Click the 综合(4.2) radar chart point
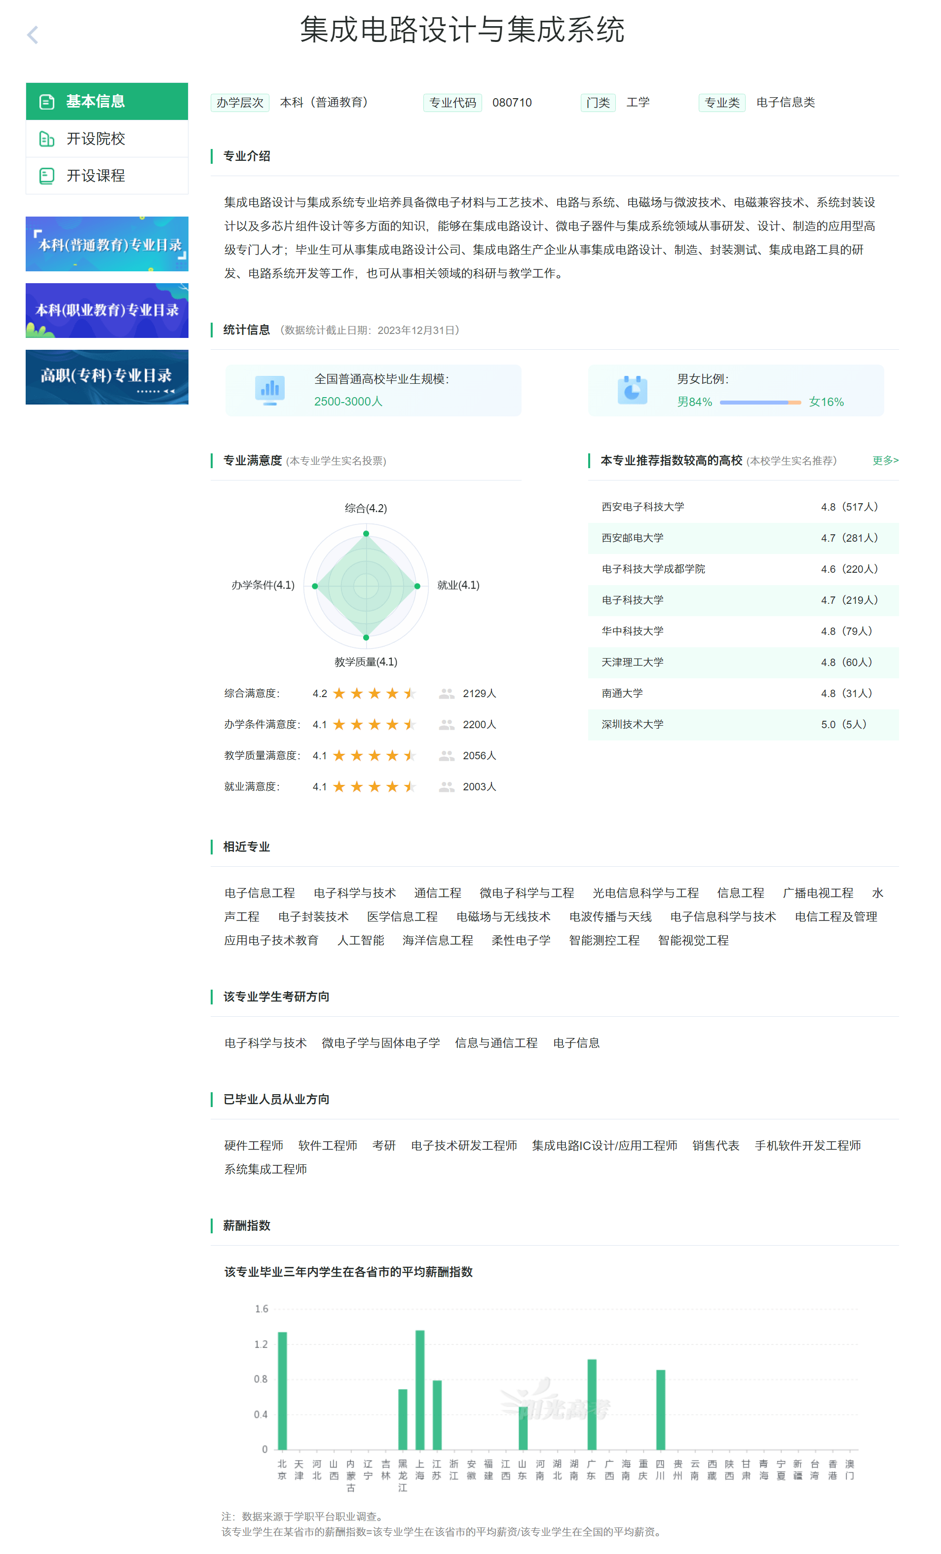 point(366,534)
